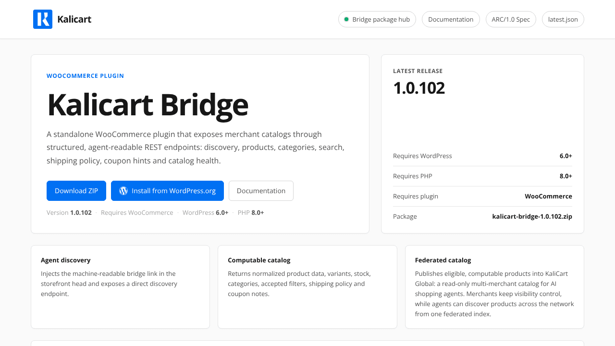Click the Kalicart Bridge main heading

(x=148, y=104)
